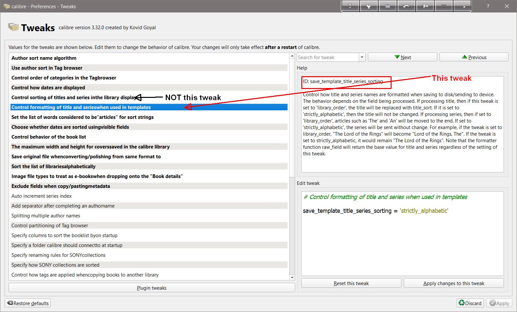Click Apply changes to this tweak
517x312 pixels.
pyautogui.click(x=454, y=283)
